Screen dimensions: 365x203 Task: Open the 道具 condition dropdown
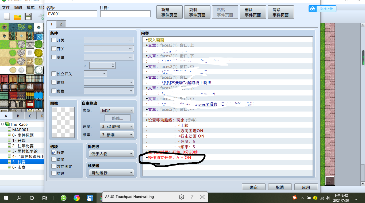[109, 82]
